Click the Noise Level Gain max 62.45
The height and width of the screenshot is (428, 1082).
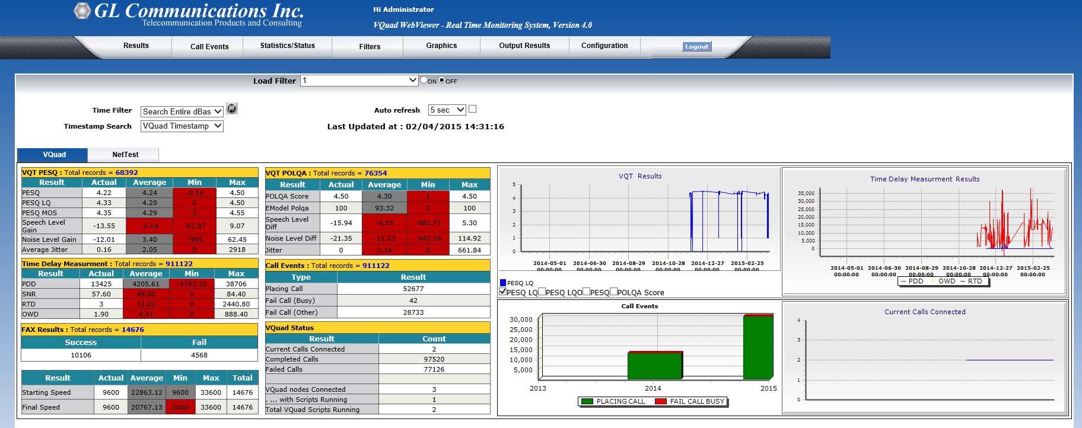pos(237,239)
